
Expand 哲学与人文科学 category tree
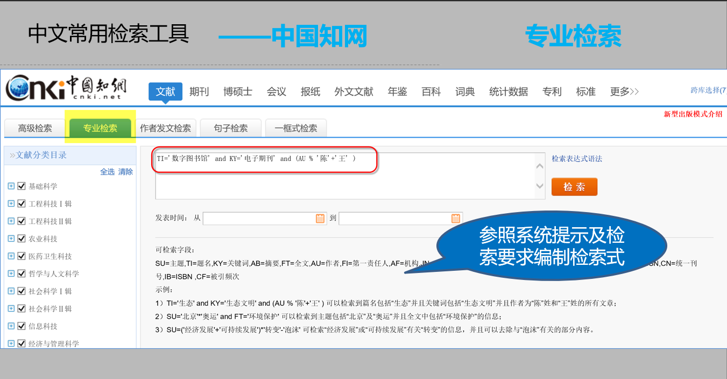pyautogui.click(x=11, y=273)
